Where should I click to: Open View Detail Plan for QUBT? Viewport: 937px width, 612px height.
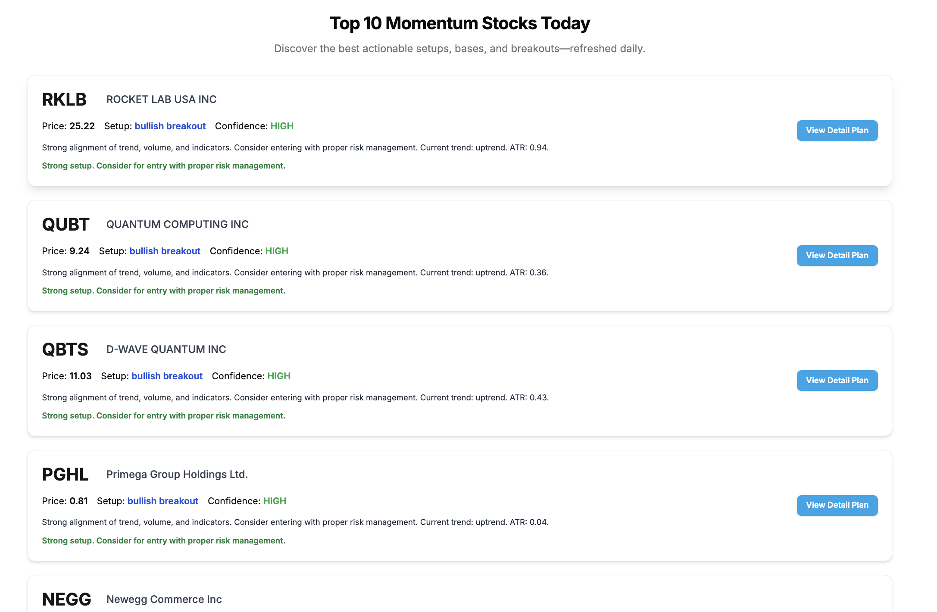(x=837, y=256)
